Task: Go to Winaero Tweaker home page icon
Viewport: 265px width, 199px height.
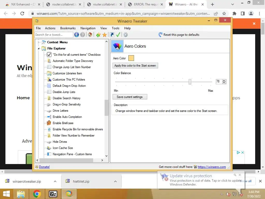Action: [90, 35]
